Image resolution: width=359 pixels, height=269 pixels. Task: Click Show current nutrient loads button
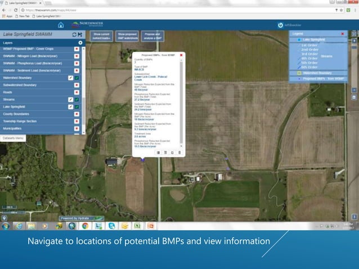(x=102, y=35)
